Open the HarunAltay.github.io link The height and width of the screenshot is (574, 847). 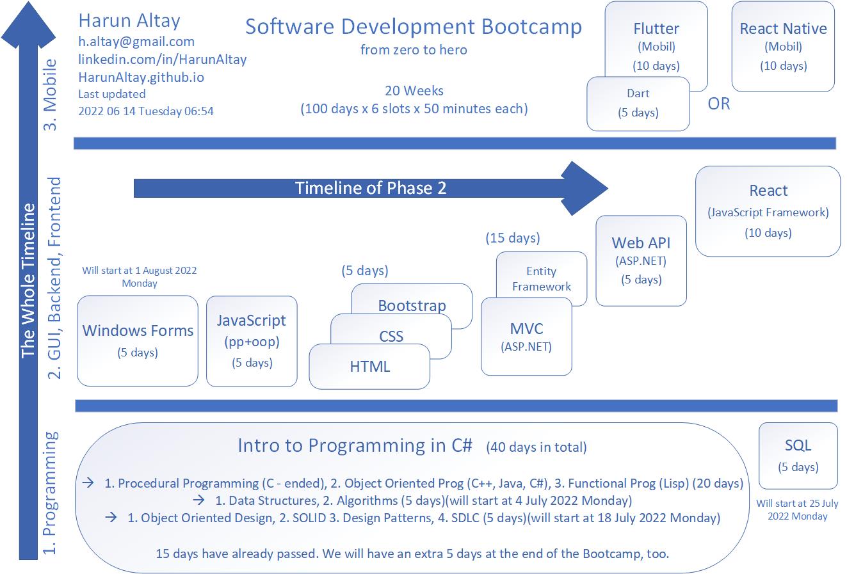click(x=141, y=77)
